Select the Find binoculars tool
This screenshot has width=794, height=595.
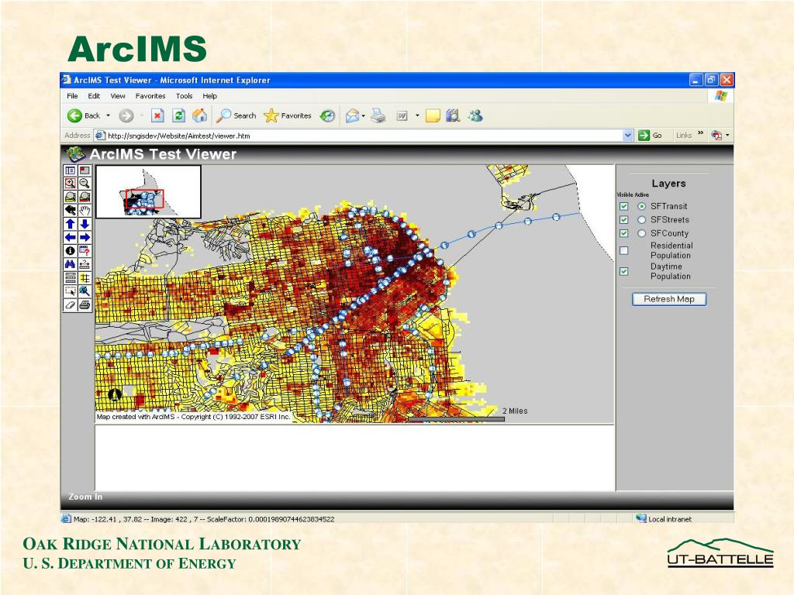[71, 264]
